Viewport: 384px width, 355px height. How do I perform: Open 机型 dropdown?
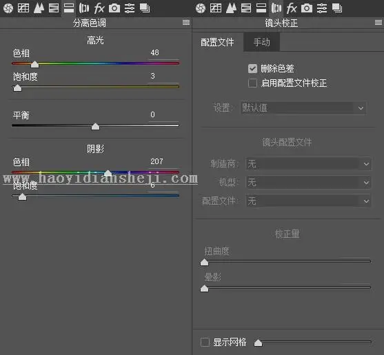(x=308, y=183)
